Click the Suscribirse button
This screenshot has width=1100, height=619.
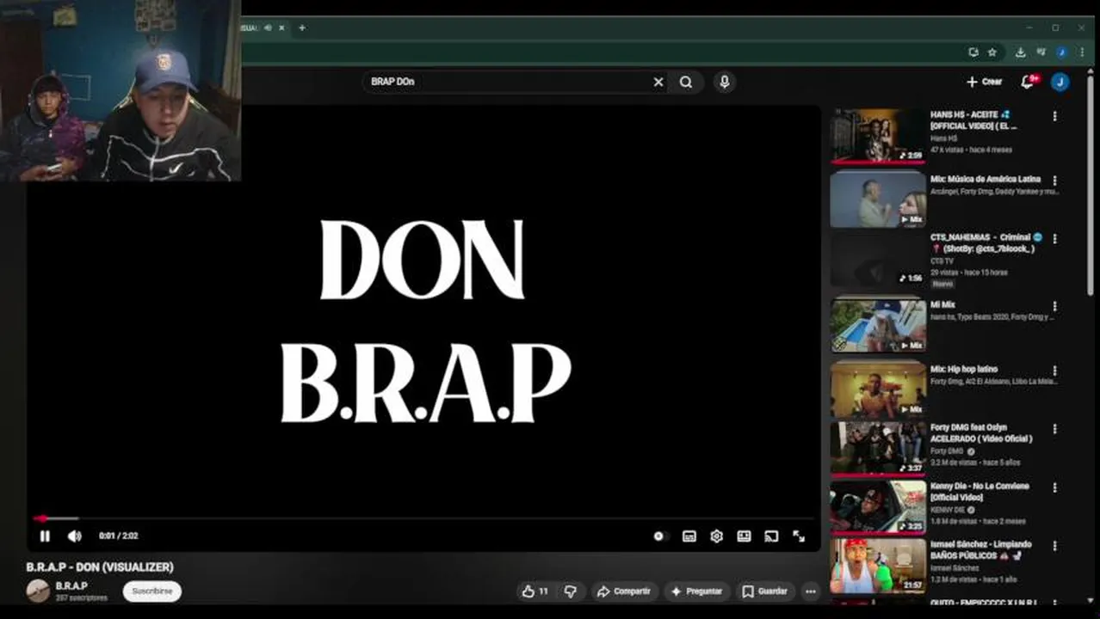pos(152,591)
